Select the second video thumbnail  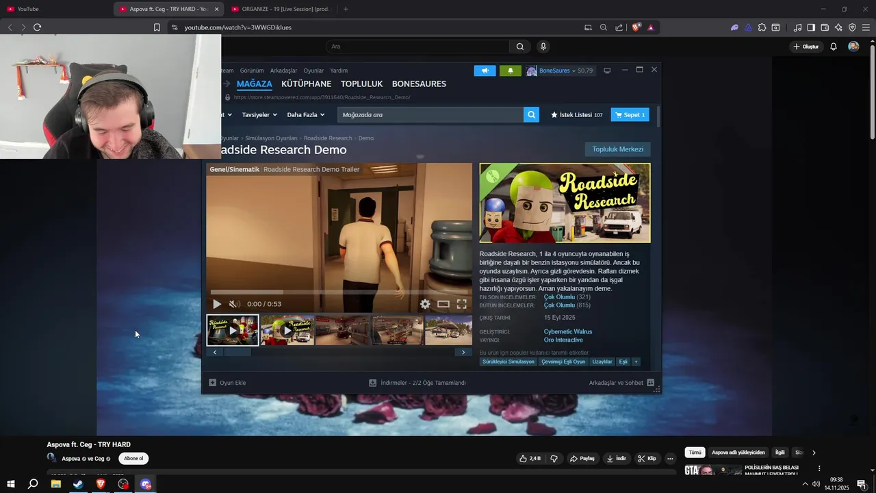point(287,331)
